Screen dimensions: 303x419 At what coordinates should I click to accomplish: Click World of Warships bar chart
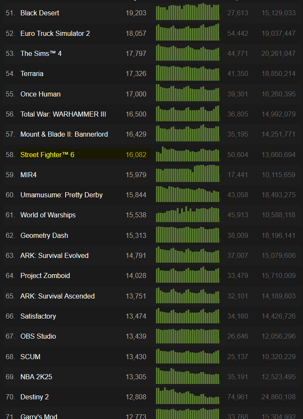pyautogui.click(x=188, y=214)
